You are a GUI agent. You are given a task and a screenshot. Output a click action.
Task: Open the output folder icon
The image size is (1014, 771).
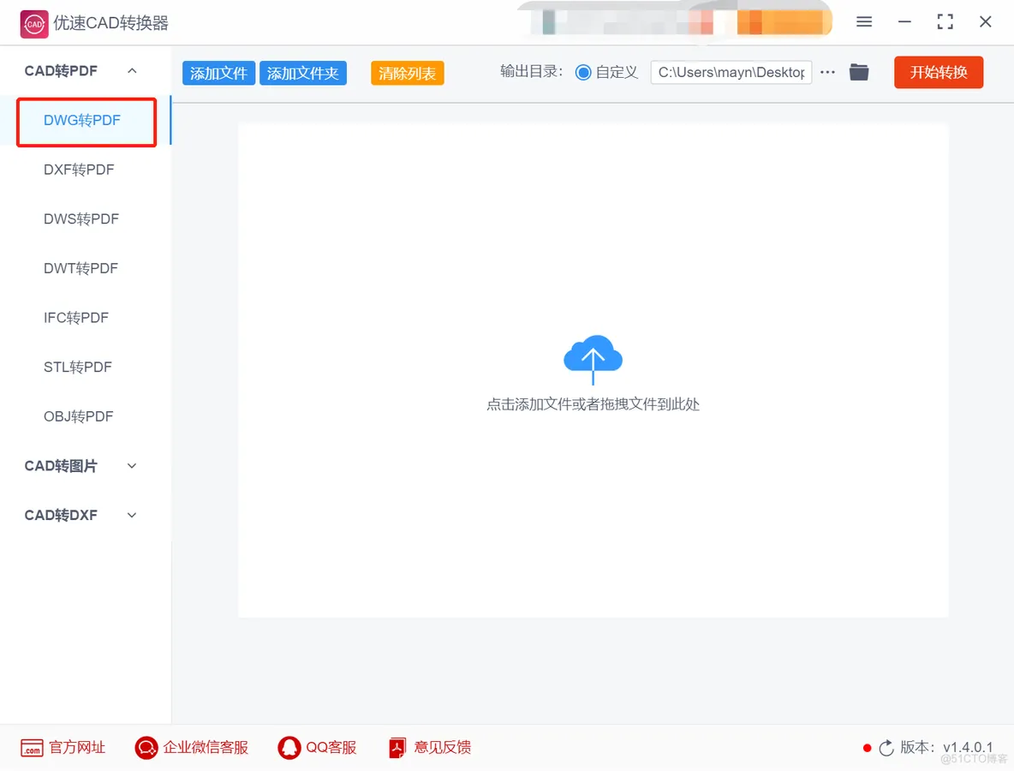(x=859, y=73)
